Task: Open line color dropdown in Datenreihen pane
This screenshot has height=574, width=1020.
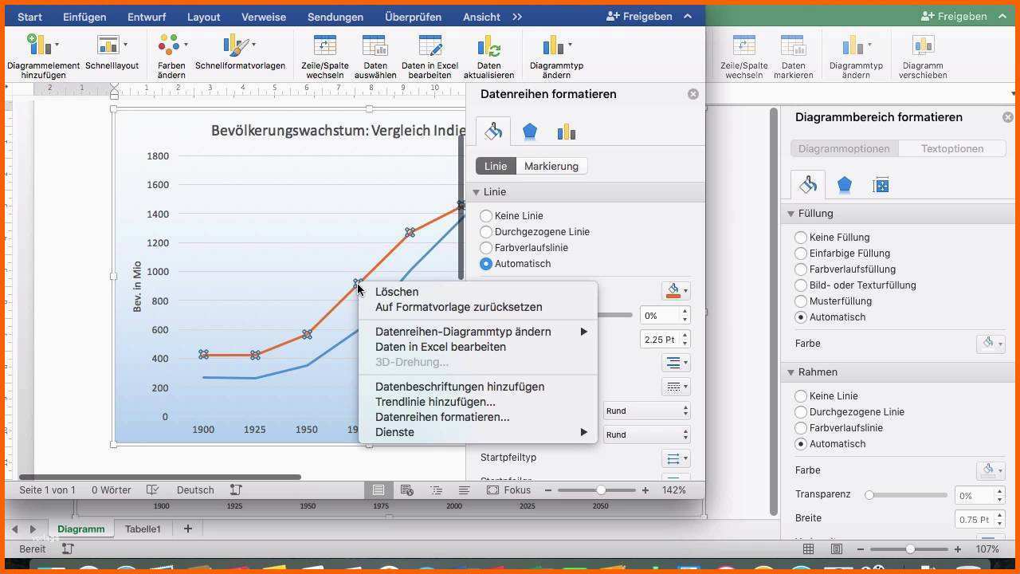Action: tap(676, 291)
